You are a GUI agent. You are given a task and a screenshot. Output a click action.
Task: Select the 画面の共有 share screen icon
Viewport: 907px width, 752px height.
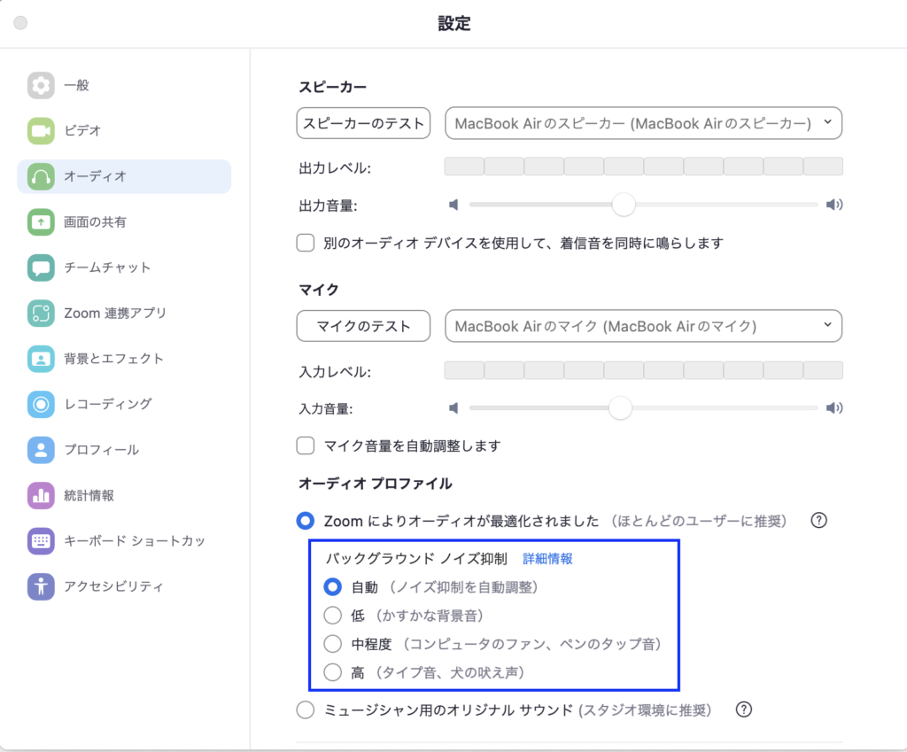pos(41,221)
